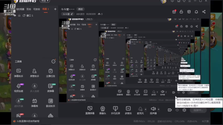The image size is (223, 125).
Task: Click the user avatar in title bar
Action: [164, 1]
